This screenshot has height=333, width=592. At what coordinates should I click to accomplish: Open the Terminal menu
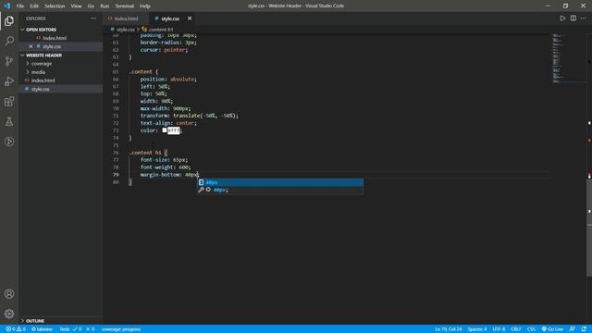click(125, 6)
